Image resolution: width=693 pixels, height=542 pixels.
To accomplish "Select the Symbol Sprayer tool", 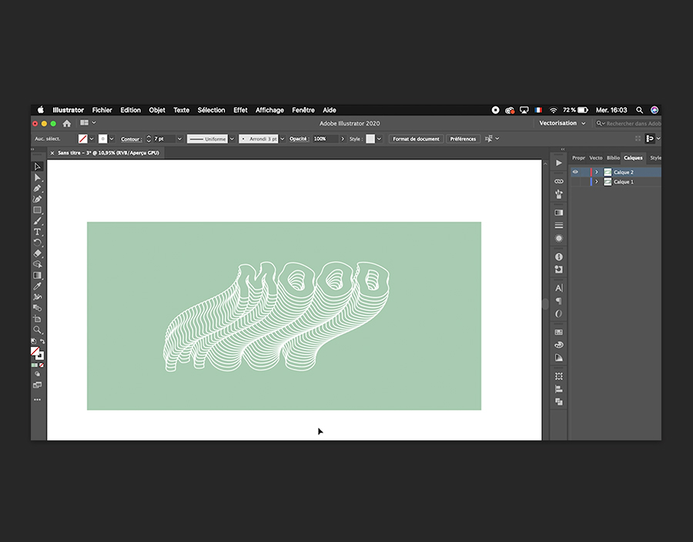I will click(38, 297).
